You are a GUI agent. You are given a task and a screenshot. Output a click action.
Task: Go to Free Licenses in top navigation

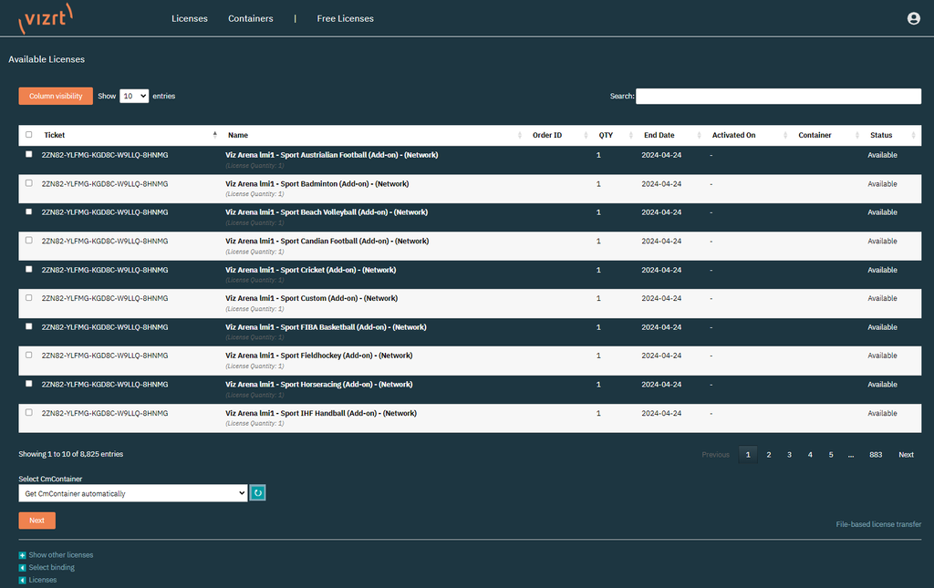pos(345,18)
